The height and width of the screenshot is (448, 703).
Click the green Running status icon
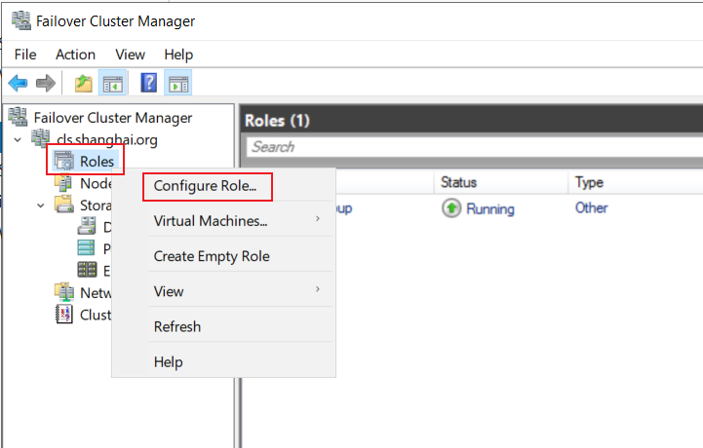[x=451, y=208]
